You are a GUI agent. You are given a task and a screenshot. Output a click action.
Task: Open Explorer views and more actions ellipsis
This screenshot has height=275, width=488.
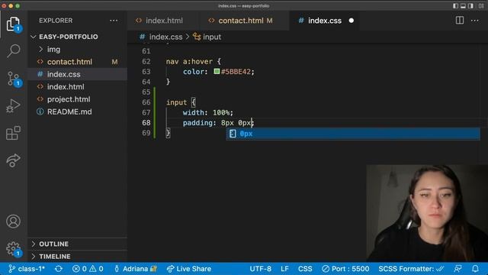(x=114, y=21)
